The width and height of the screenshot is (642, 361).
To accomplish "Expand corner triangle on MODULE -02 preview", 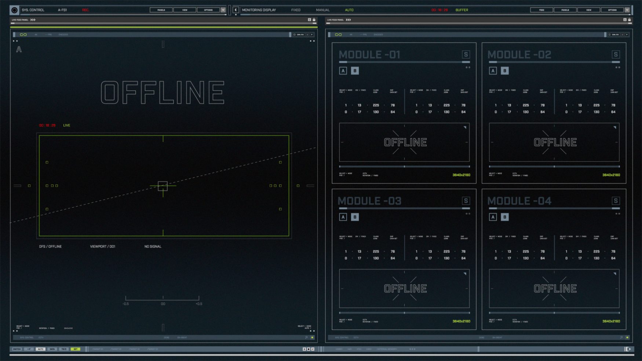I will (x=615, y=127).
